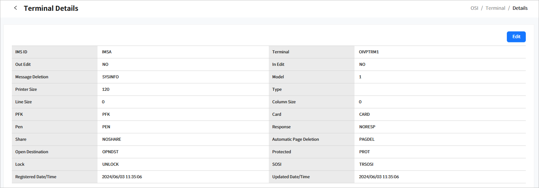Click the Printer Size value 120

click(x=106, y=89)
